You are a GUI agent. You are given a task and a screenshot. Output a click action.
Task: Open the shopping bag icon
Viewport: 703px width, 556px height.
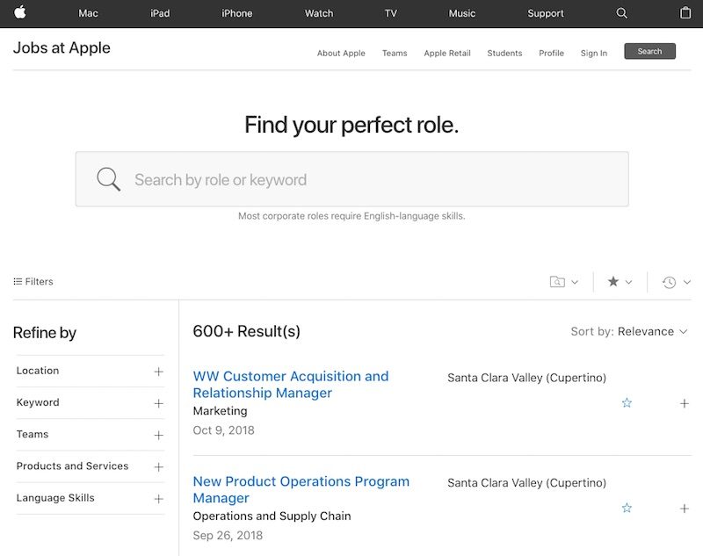pos(685,13)
